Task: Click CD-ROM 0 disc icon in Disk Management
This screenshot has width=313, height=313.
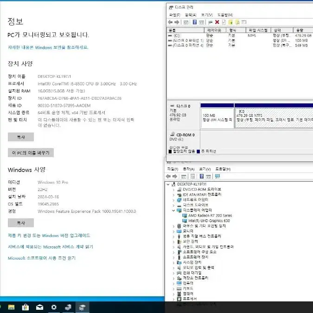Action: tap(172, 134)
